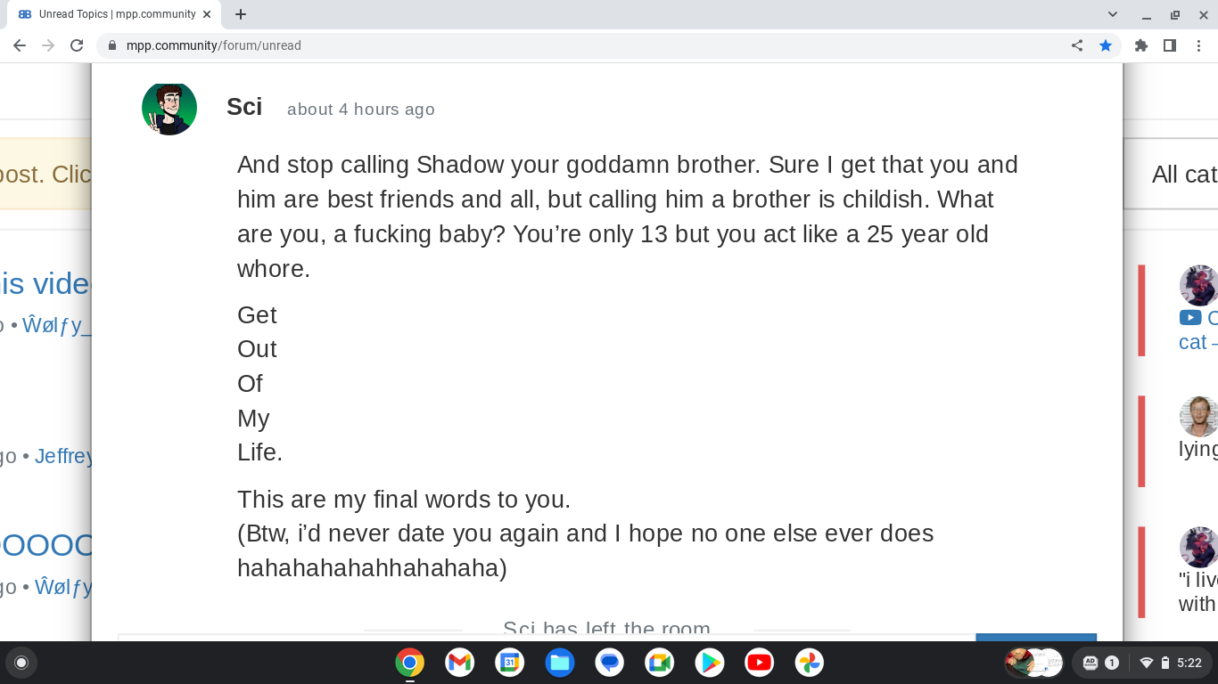Open Google Calendar from the shelf
The image size is (1218, 684).
click(509, 663)
